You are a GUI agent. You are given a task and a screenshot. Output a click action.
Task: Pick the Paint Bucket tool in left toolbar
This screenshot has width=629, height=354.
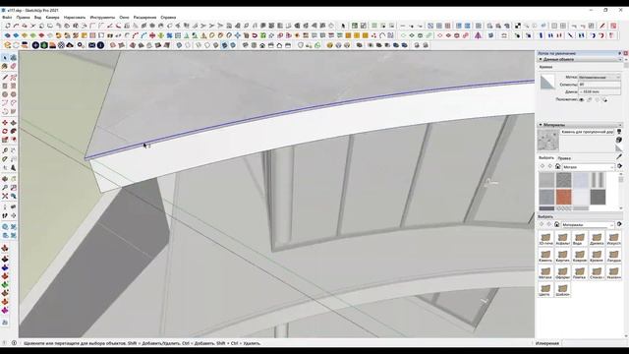click(5, 66)
